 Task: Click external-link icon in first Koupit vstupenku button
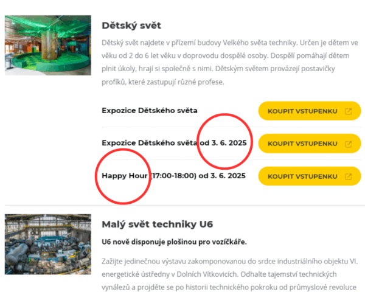click(348, 111)
